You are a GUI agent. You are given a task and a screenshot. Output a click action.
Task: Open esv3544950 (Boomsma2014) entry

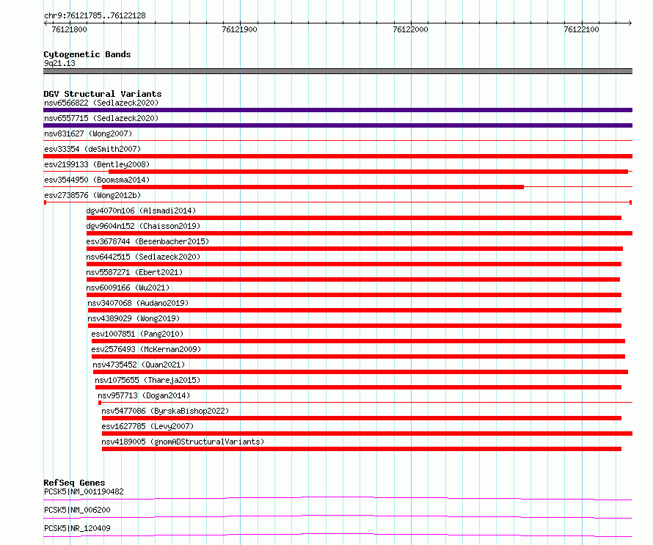97,180
